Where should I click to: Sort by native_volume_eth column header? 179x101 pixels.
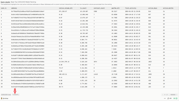(x=66, y=8)
